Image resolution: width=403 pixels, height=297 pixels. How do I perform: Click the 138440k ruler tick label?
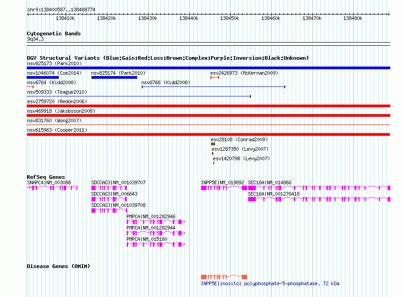(x=189, y=18)
